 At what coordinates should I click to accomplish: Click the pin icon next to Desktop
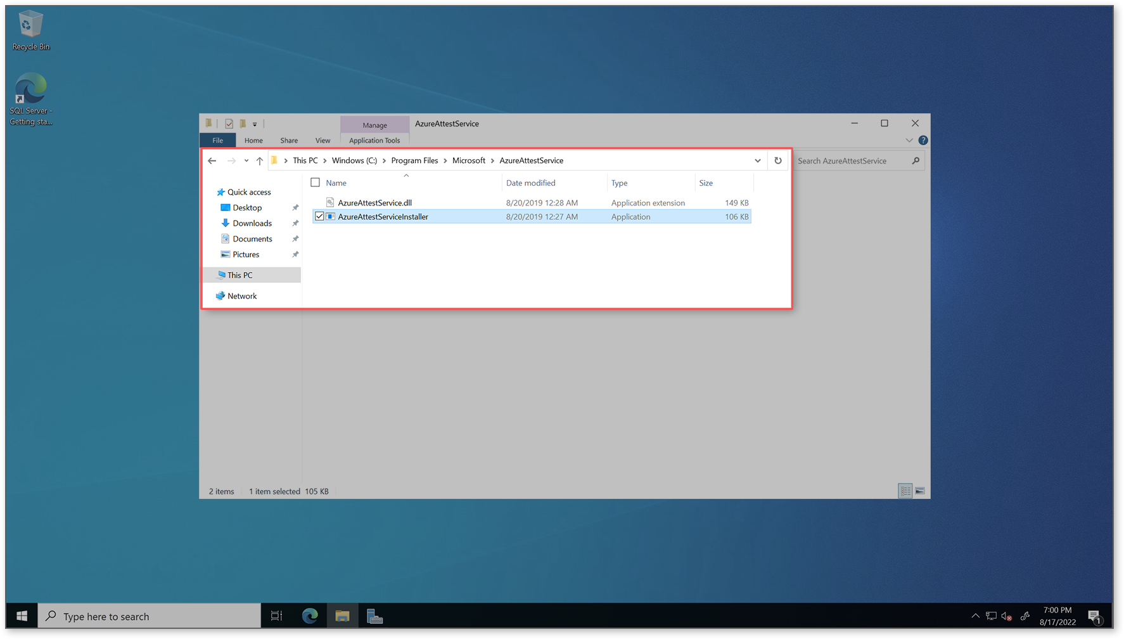(x=295, y=208)
